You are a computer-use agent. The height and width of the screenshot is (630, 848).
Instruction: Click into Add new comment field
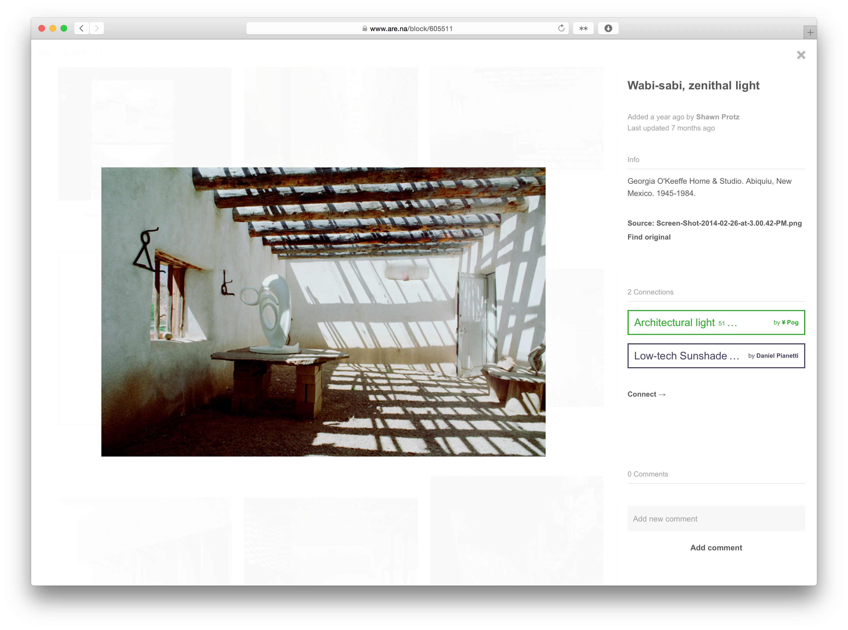[x=716, y=519]
